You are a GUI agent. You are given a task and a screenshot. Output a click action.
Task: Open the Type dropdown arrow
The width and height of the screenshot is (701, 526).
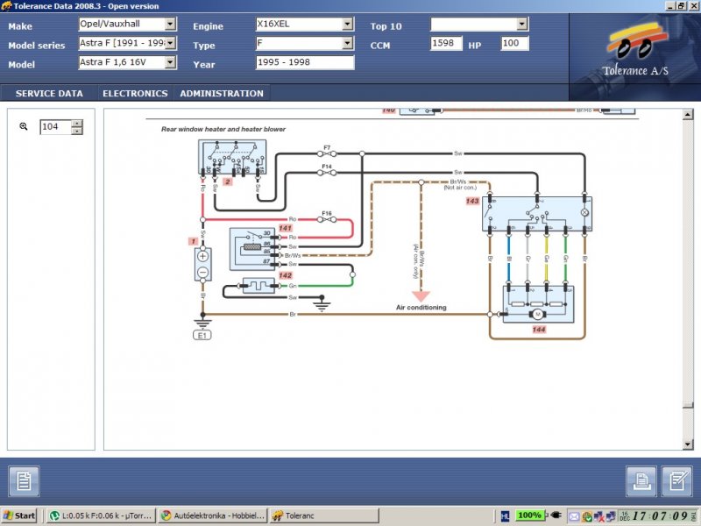click(x=347, y=43)
